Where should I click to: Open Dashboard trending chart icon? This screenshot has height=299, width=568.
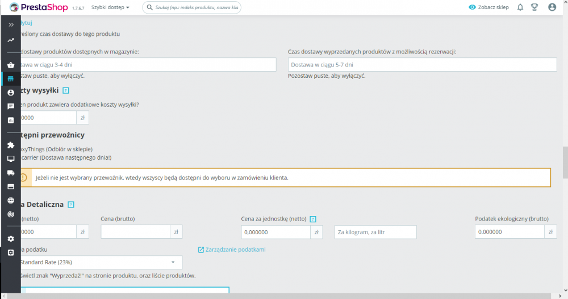[11, 40]
